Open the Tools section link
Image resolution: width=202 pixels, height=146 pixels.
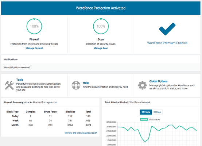pos(20,80)
